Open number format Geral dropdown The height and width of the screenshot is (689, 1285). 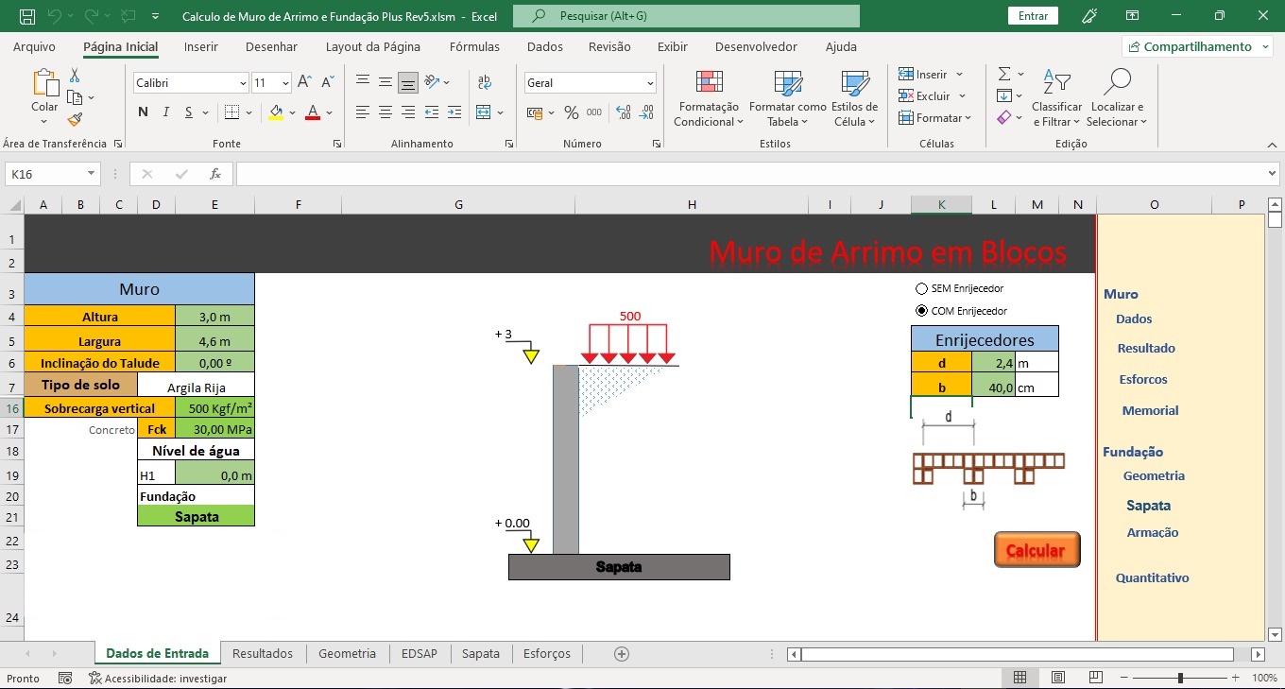[650, 83]
